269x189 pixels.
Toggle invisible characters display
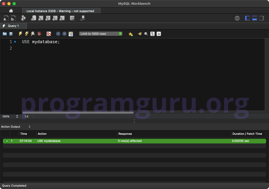[153, 34]
